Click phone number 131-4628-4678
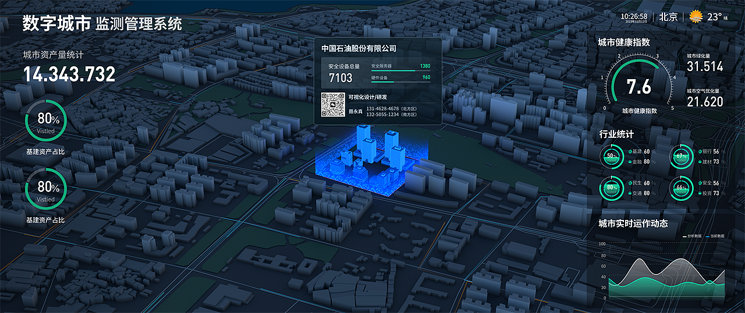This screenshot has height=313, width=745. [x=382, y=109]
